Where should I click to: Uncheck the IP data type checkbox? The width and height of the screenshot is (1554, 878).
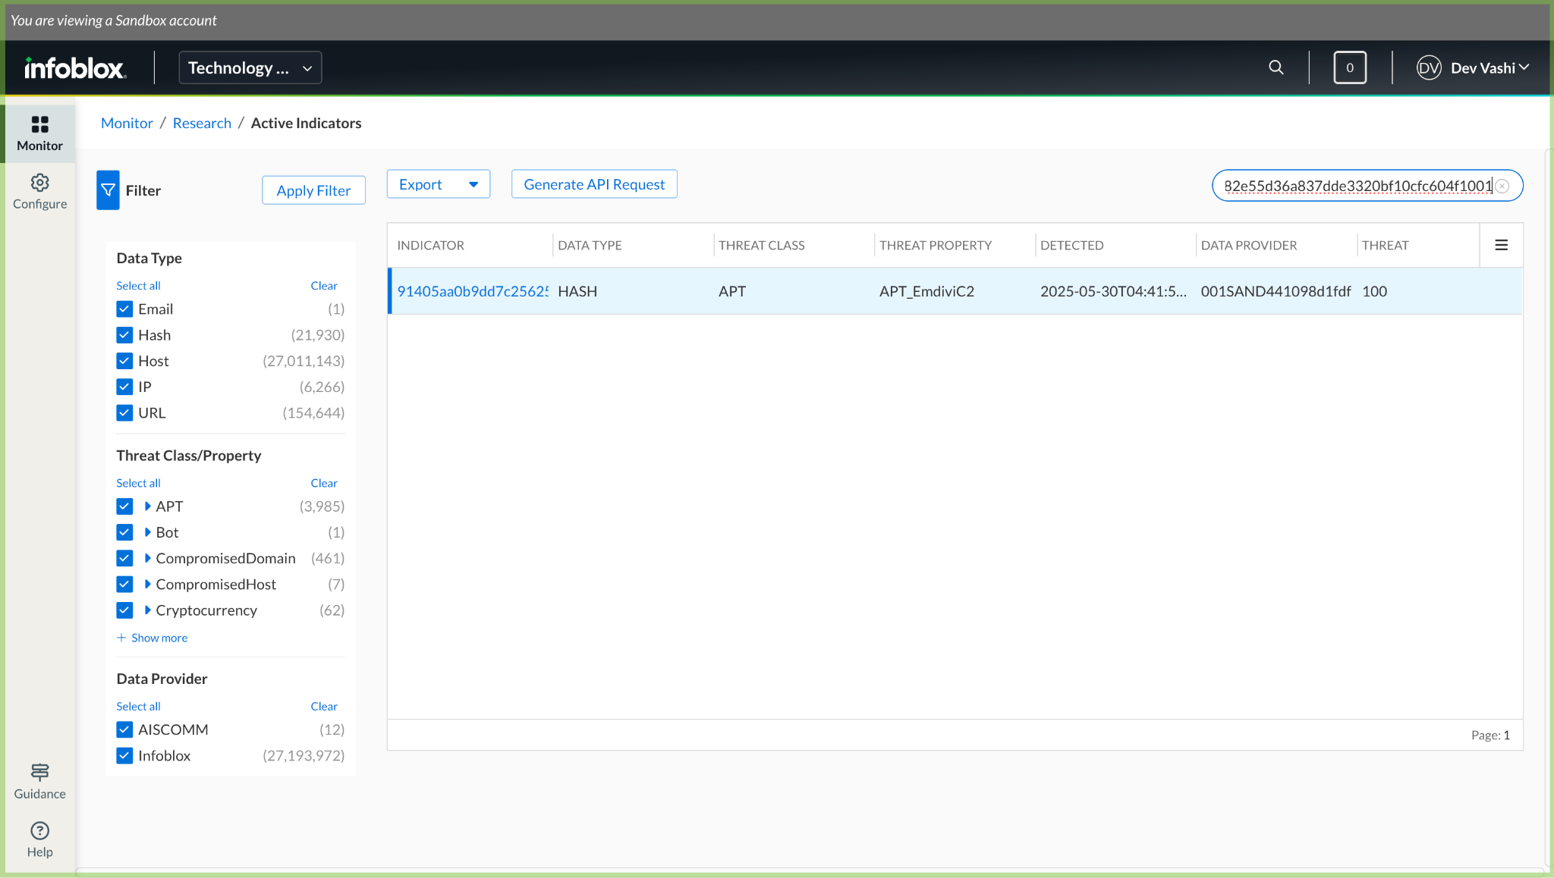pyautogui.click(x=124, y=387)
